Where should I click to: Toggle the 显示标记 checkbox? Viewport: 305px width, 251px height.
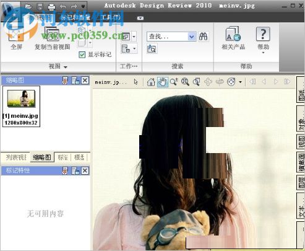click(x=82, y=55)
